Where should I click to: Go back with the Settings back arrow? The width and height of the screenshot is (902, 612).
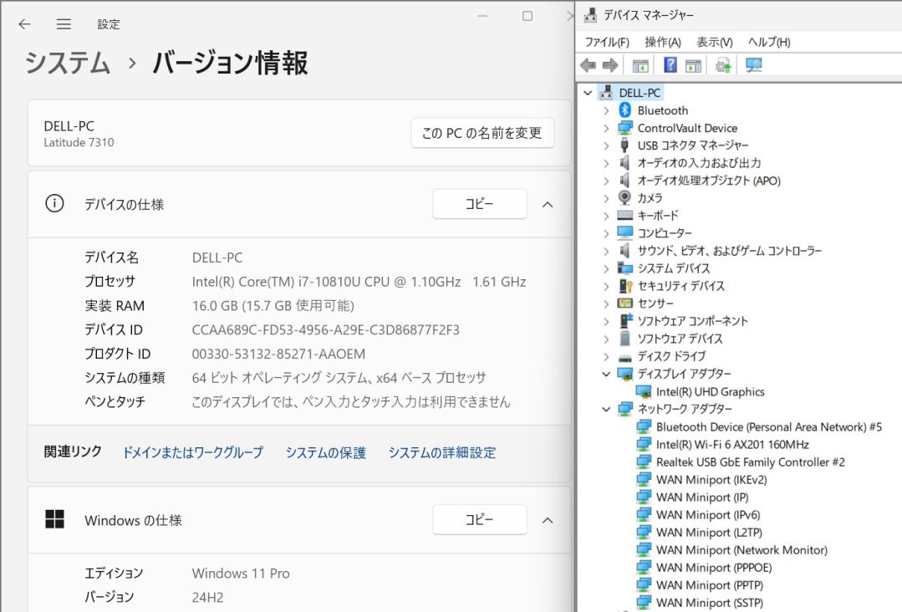(24, 23)
